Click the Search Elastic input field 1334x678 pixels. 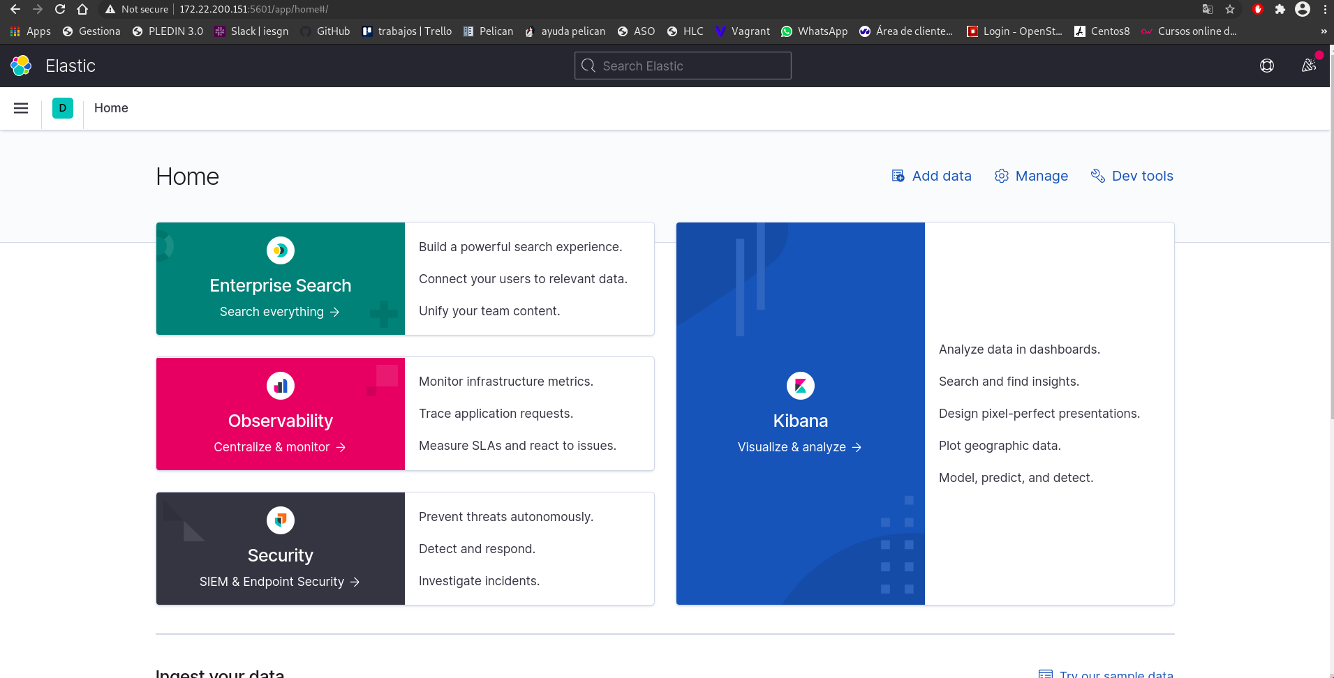point(682,65)
